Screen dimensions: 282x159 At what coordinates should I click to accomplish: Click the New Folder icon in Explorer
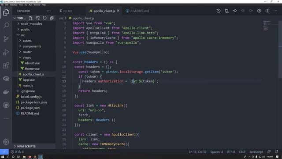click(x=37, y=18)
